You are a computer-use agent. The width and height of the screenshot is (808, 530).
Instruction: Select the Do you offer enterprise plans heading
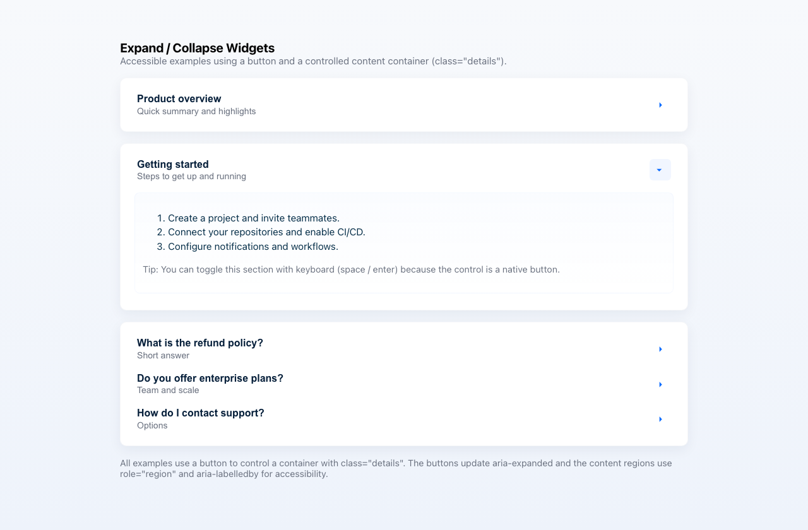tap(210, 378)
